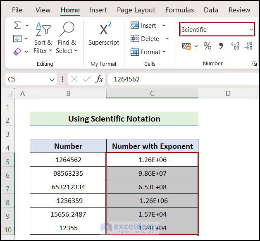Switch to the Insert tab
Viewport: 260px width, 241px height.
98,10
